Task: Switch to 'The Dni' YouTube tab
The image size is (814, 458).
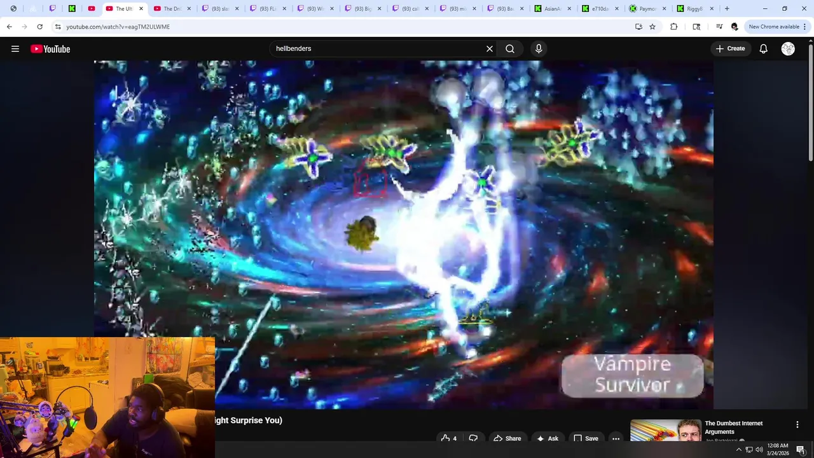Action: pos(172,9)
